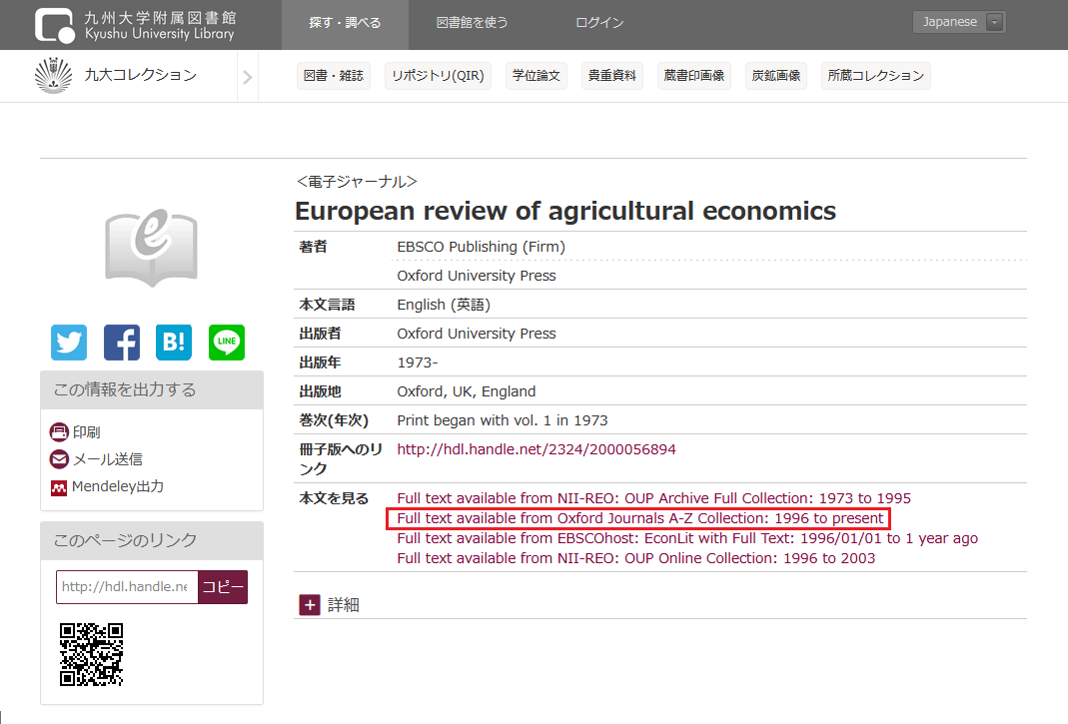This screenshot has height=724, width=1068.
Task: Click the EBSCO Publishing (Firm) author entry
Action: coord(481,247)
